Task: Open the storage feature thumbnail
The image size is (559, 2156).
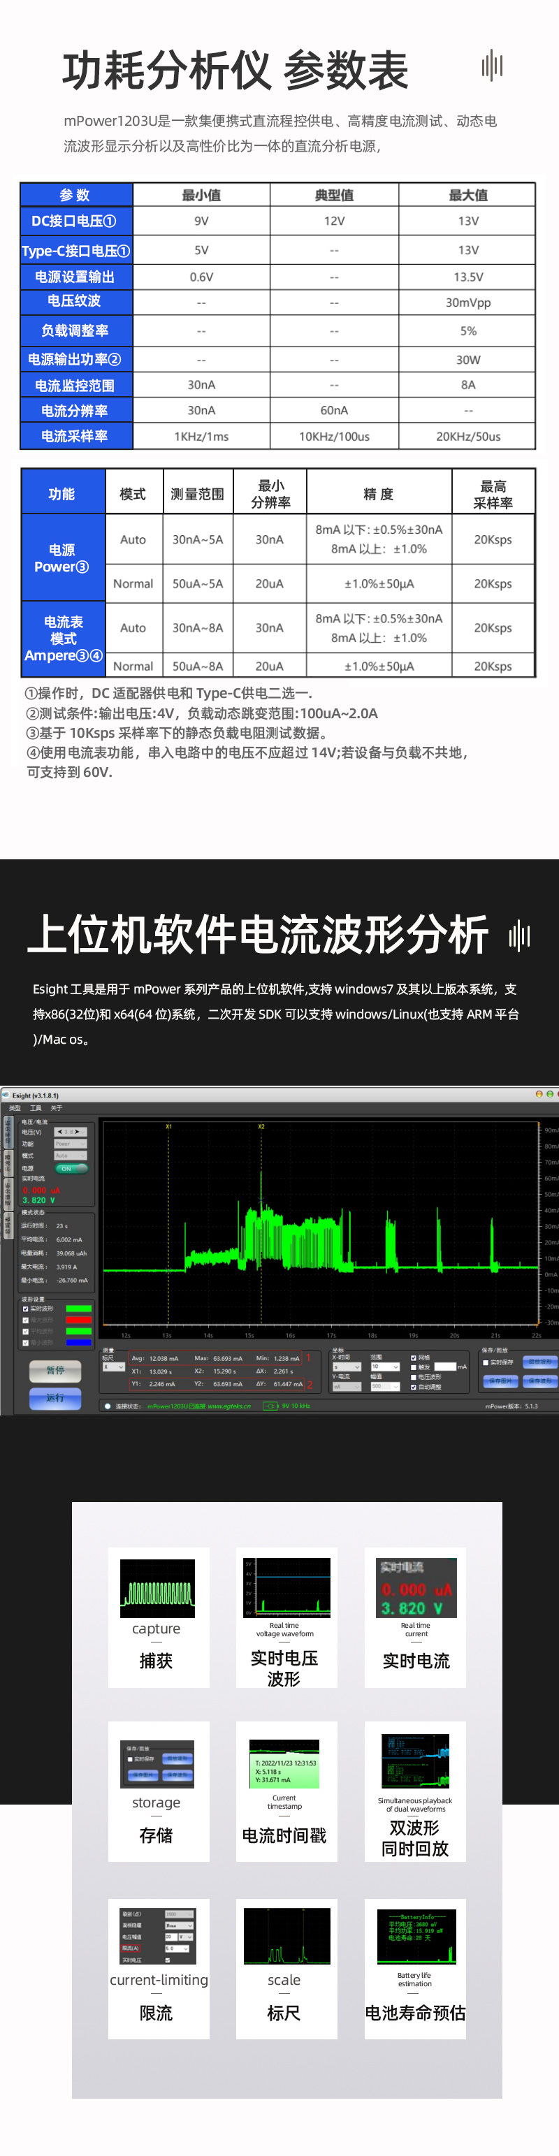Action: tap(157, 1763)
